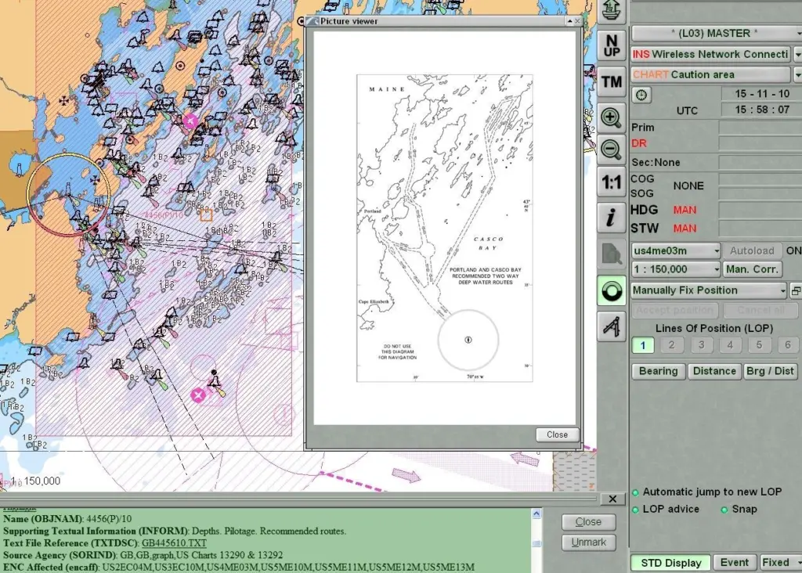
Task: Activate the chart Info (i) tool
Action: click(611, 218)
